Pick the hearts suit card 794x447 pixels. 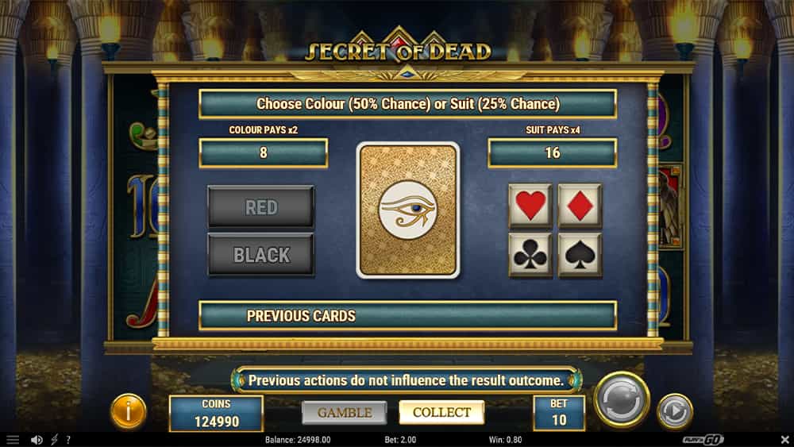pyautogui.click(x=530, y=206)
